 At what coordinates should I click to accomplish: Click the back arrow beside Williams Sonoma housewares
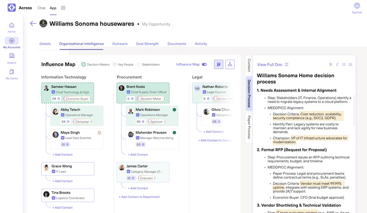33,23
